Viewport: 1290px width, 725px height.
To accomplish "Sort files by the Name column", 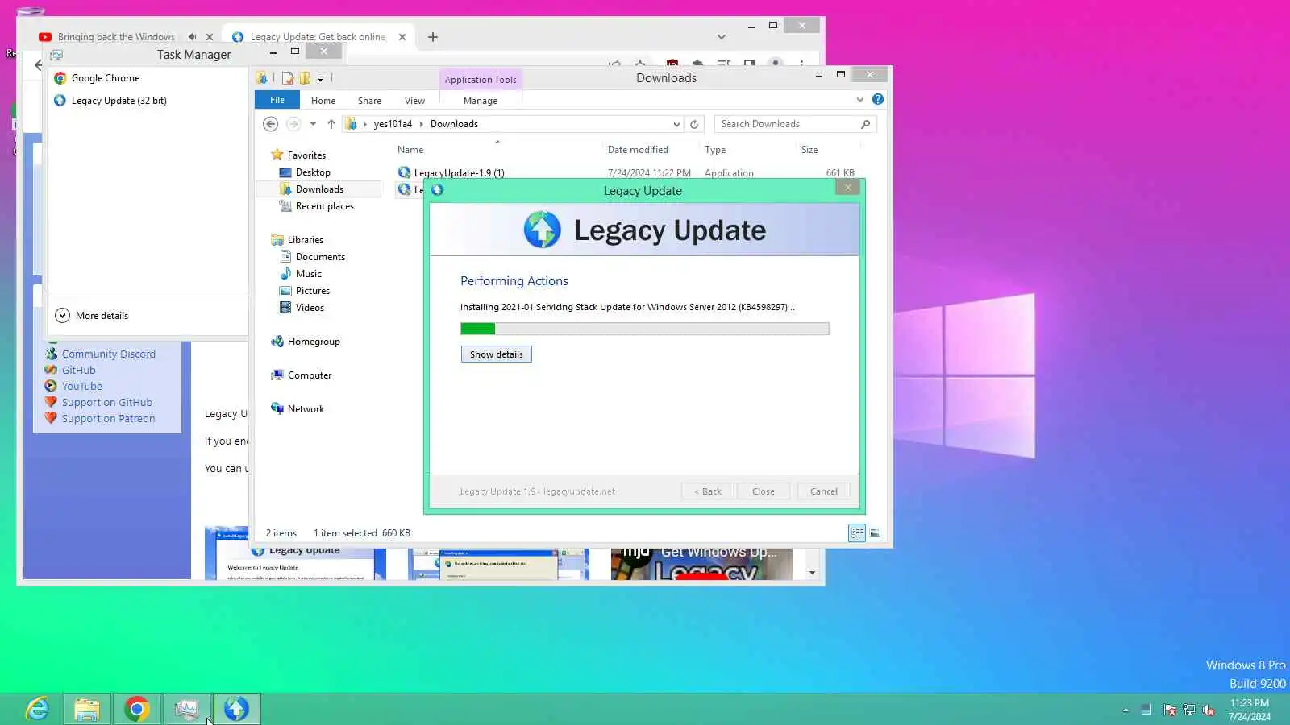I will [x=410, y=150].
